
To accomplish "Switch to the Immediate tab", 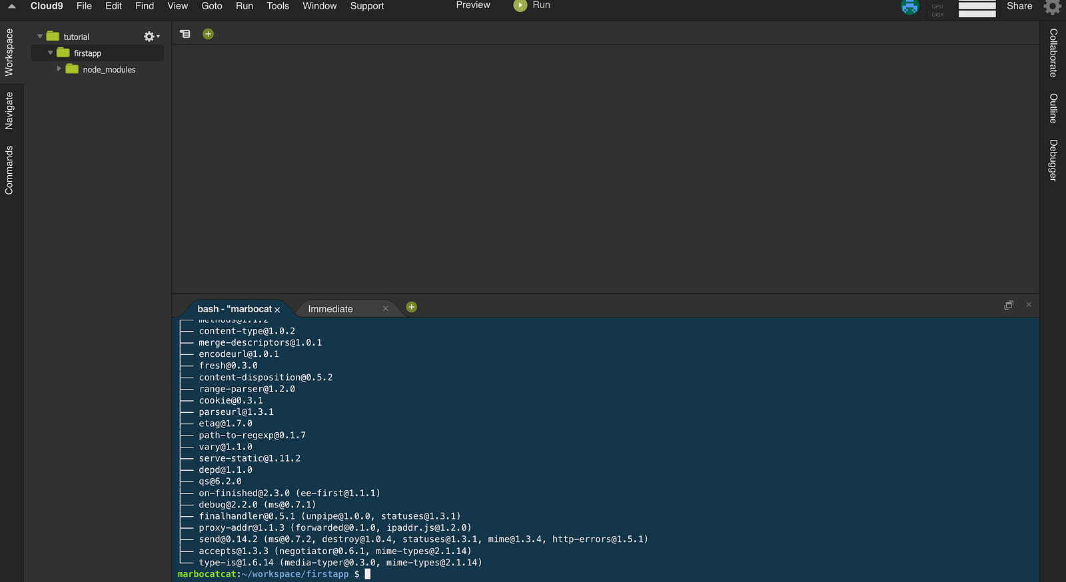I will [330, 309].
